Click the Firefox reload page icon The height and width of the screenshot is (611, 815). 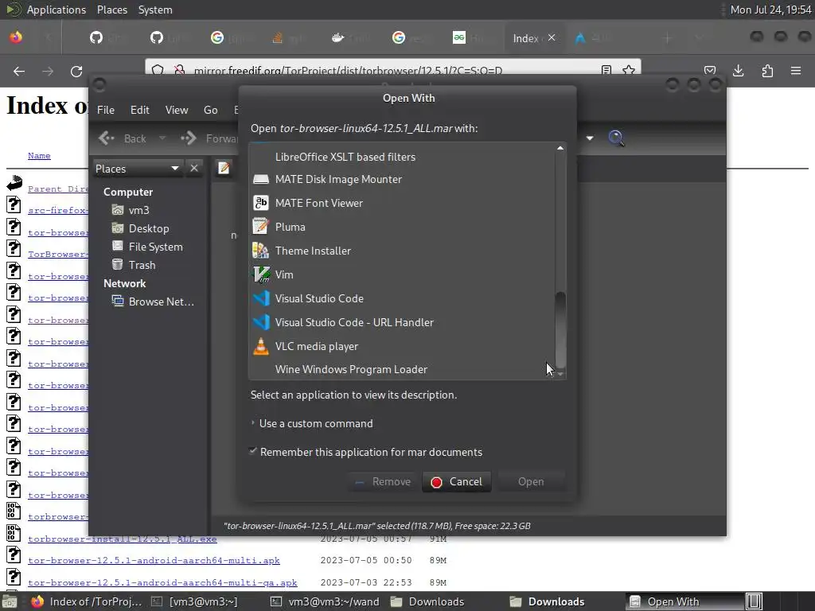[76, 71]
